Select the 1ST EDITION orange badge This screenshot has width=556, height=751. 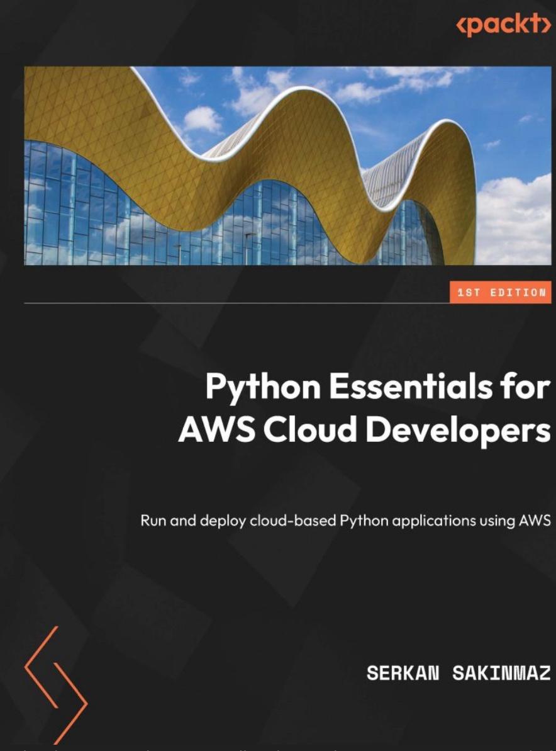pos(500,292)
